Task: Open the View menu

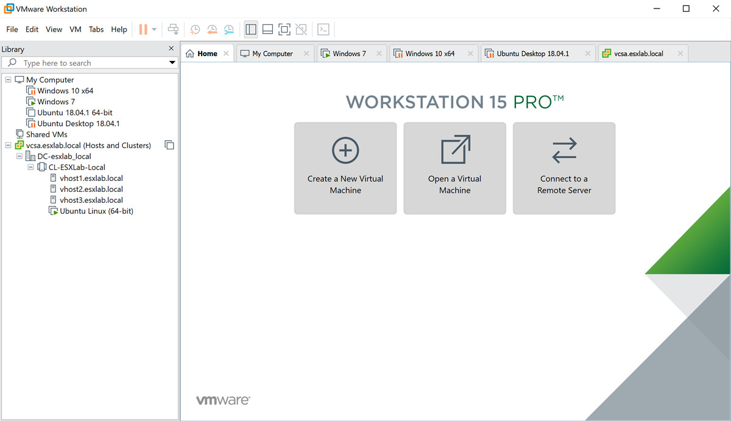Action: 54,29
